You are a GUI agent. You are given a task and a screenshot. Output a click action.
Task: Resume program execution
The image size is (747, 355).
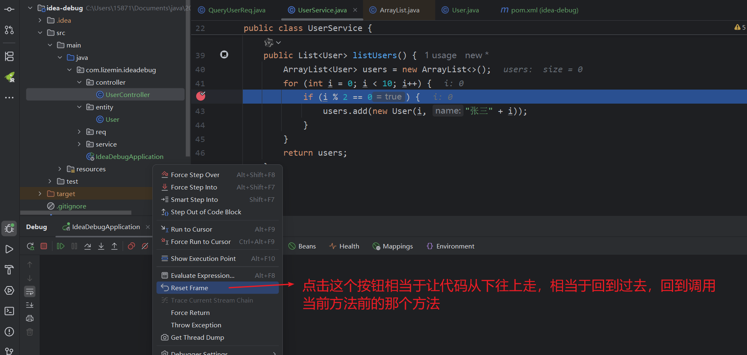click(61, 246)
